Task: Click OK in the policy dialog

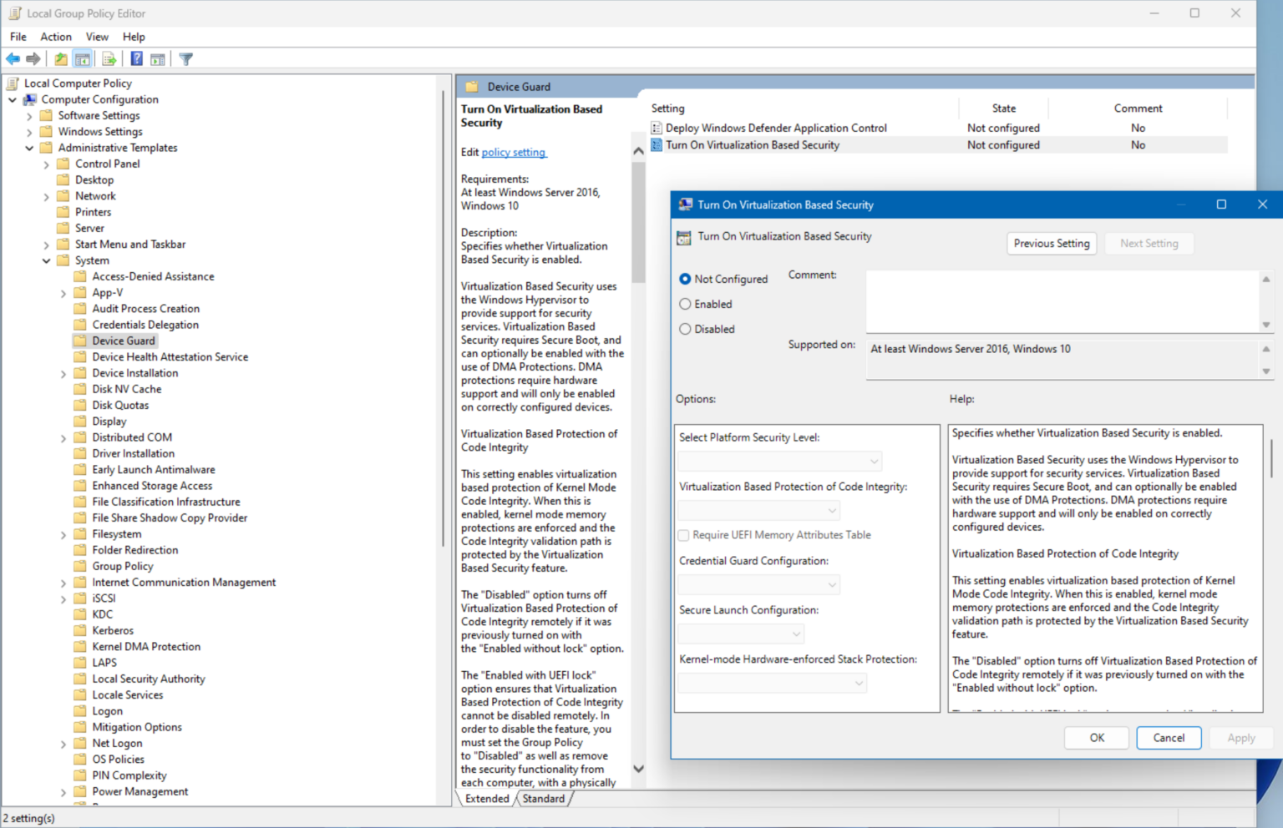Action: [x=1097, y=738]
